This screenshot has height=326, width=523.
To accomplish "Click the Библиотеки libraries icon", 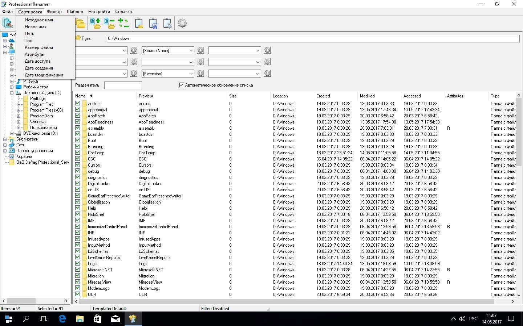I will (x=12, y=139).
